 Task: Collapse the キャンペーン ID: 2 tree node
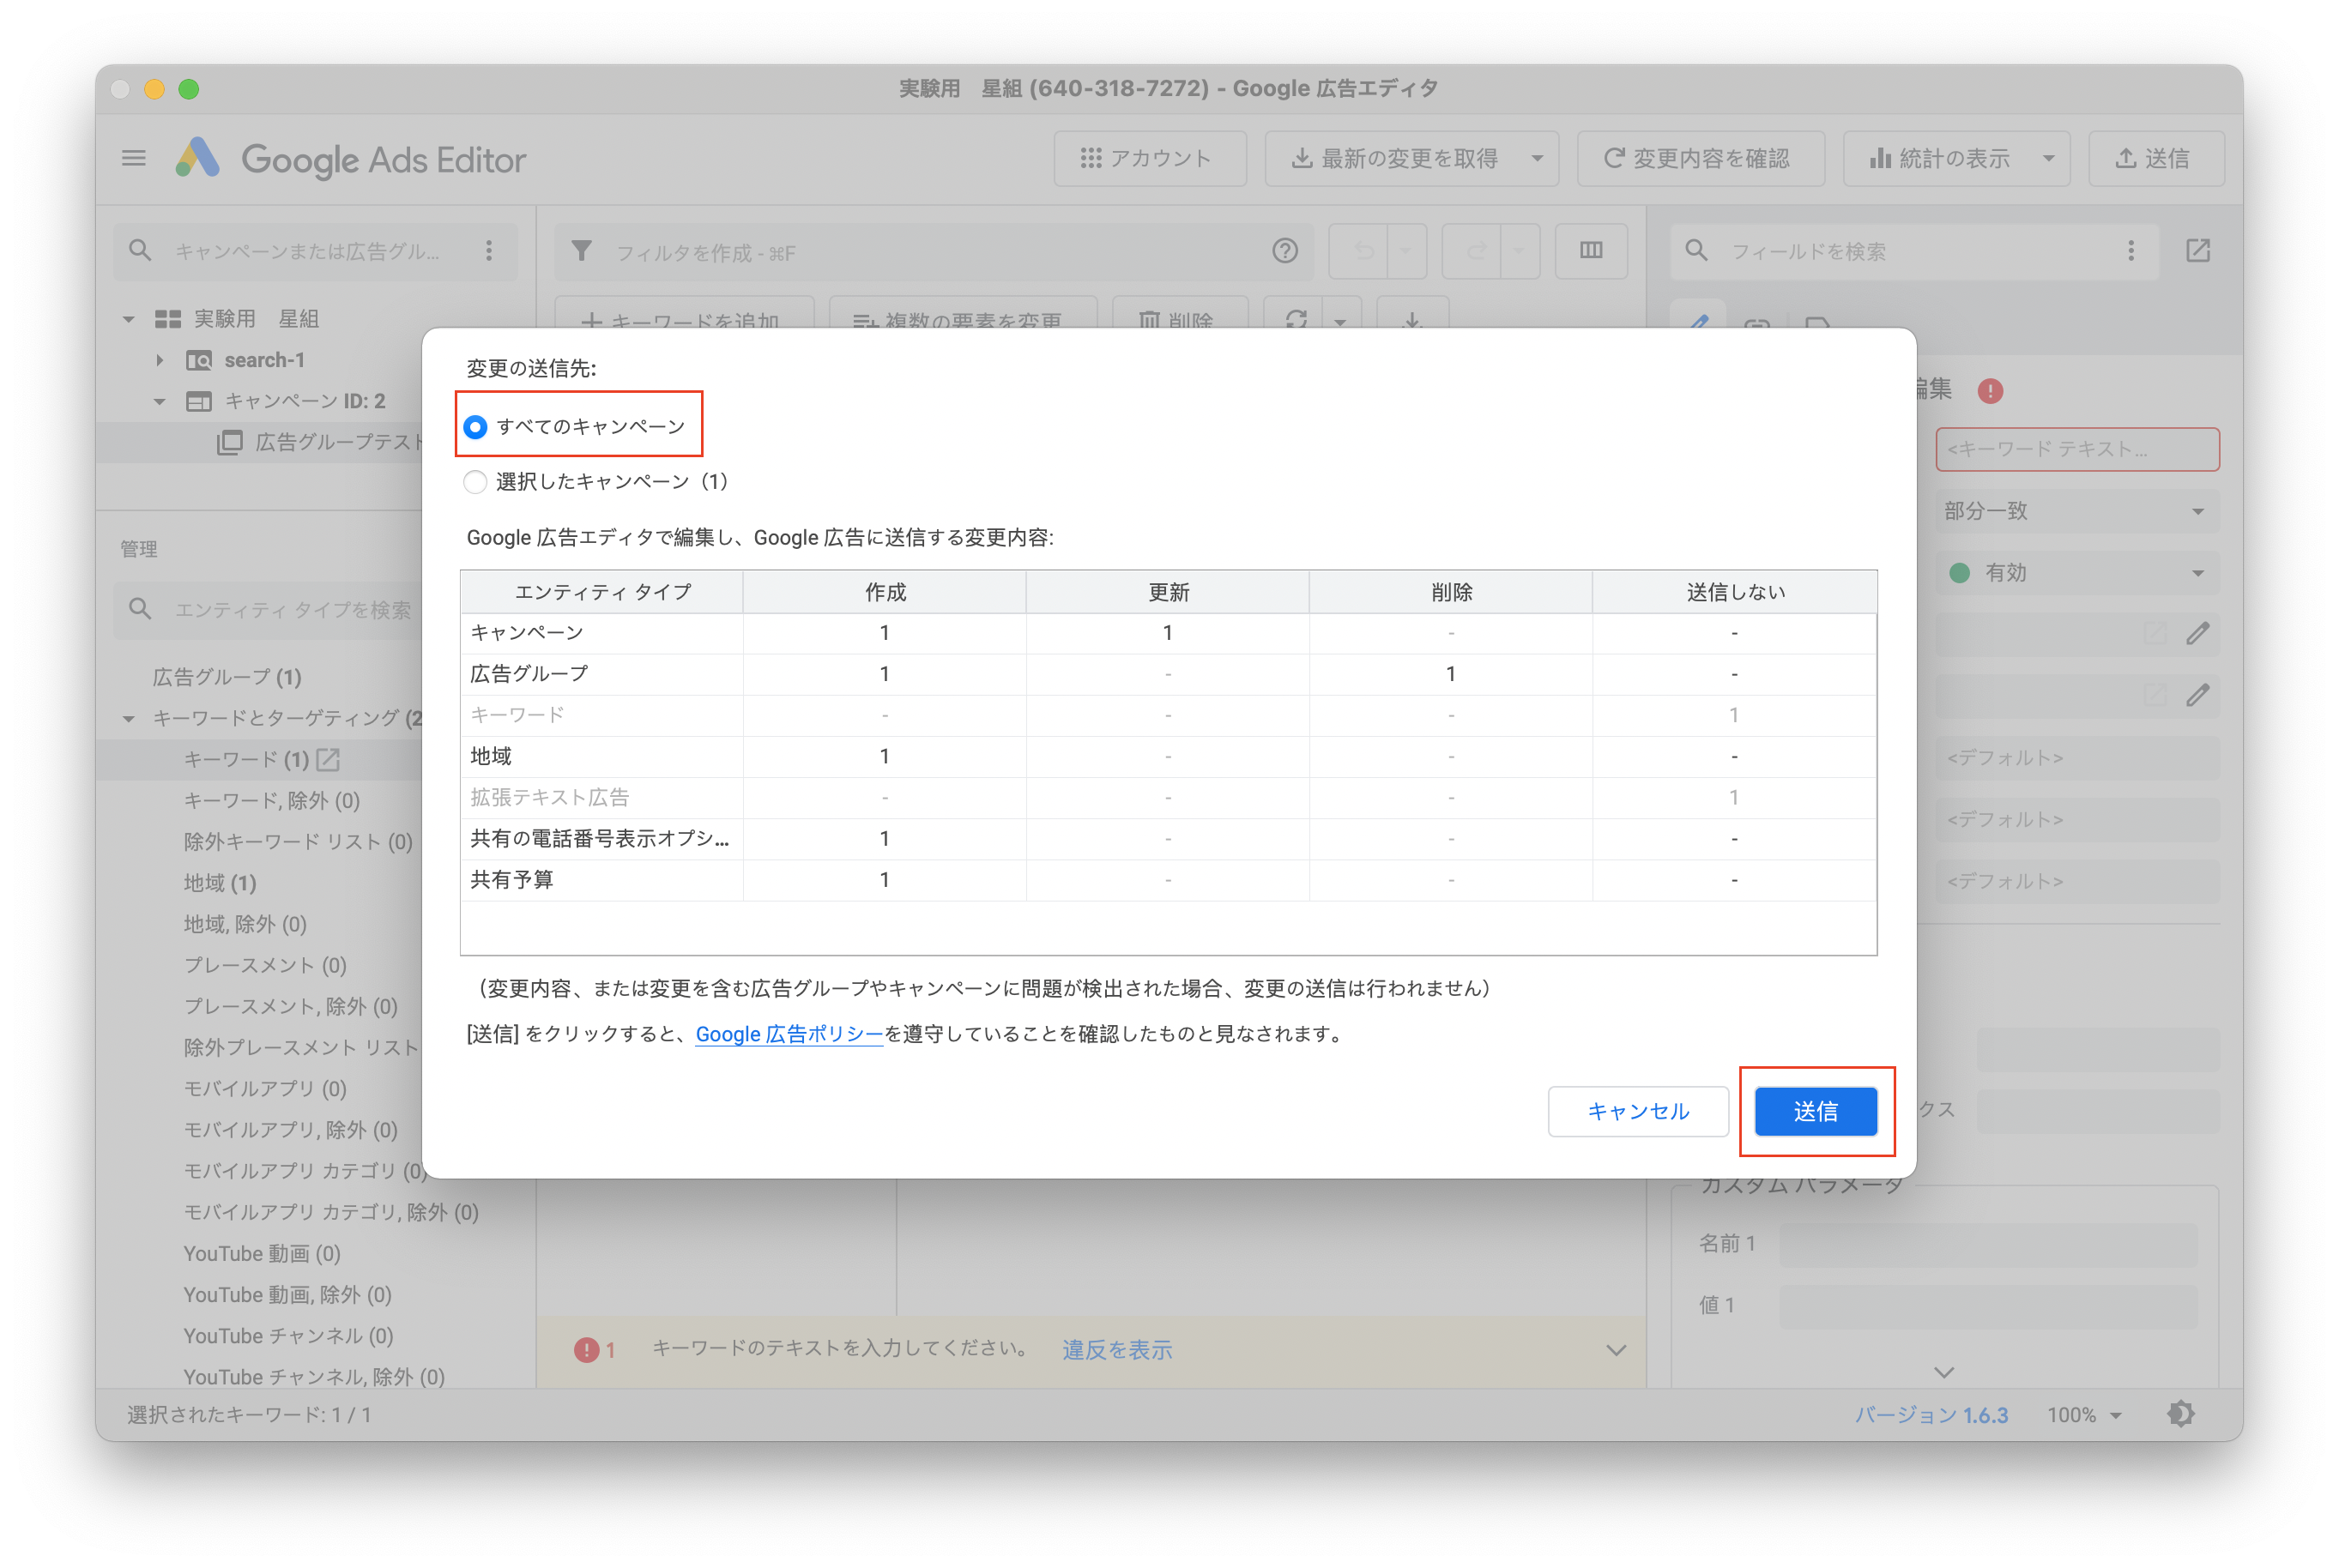click(x=160, y=401)
